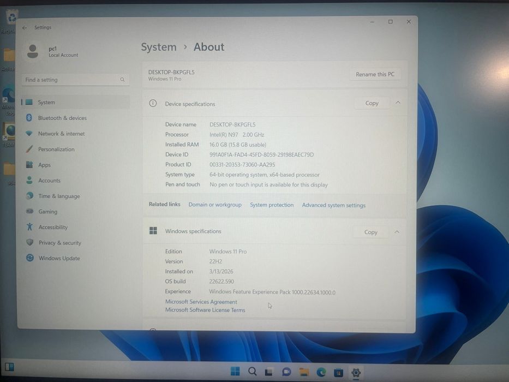Open Advanced system settings link
Viewport: 509px width, 382px height.
click(334, 205)
